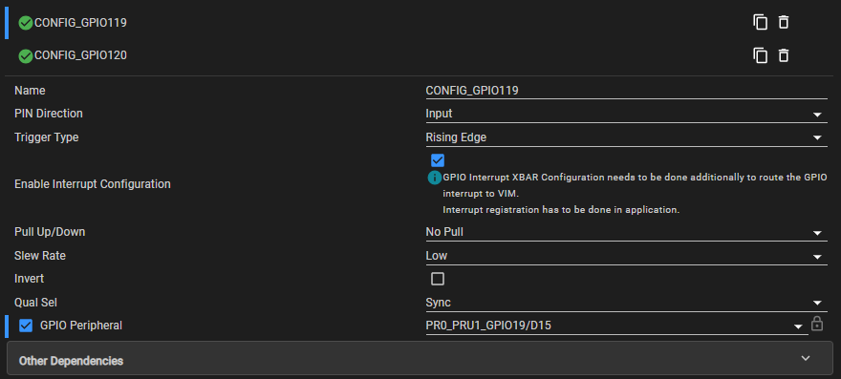Open the GPIO Peripheral pin dropdown
The height and width of the screenshot is (379, 841).
[x=616, y=326]
